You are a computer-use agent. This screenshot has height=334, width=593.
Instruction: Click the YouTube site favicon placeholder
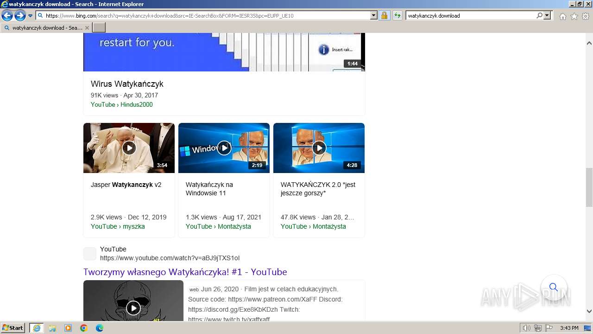[x=90, y=254]
